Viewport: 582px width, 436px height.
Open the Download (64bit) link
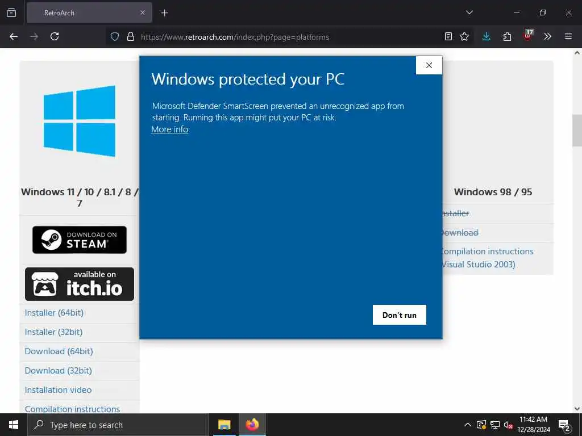point(59,351)
